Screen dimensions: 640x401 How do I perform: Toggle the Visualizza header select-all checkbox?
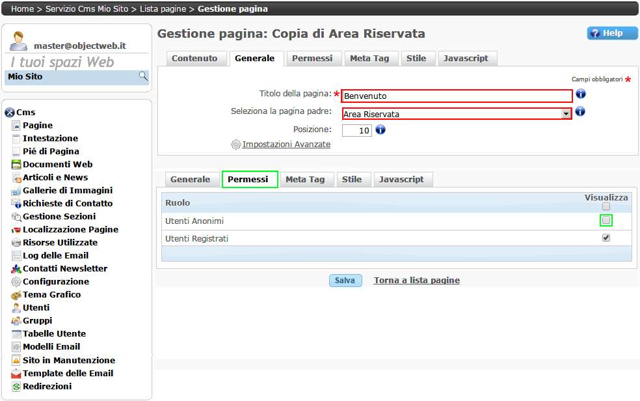(x=606, y=206)
